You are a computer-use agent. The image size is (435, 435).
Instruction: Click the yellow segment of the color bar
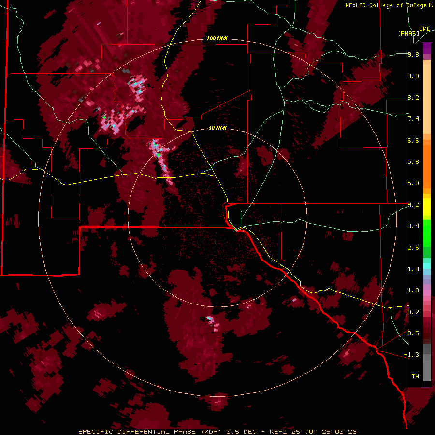pos(427,207)
